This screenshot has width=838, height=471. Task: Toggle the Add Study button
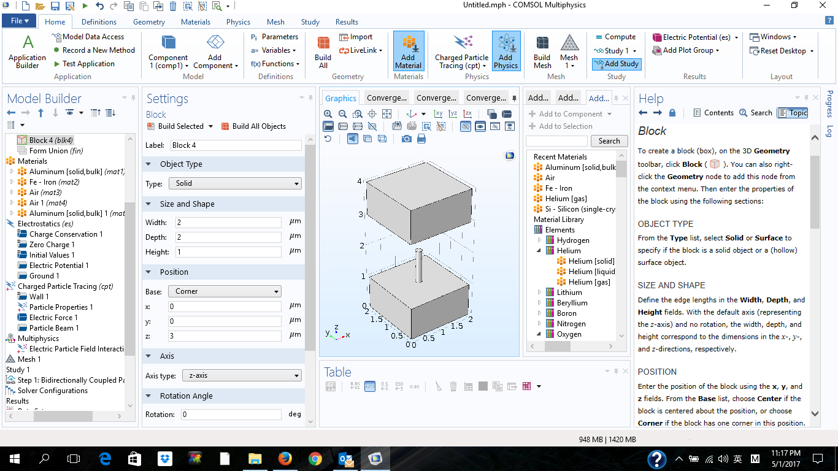pyautogui.click(x=617, y=64)
